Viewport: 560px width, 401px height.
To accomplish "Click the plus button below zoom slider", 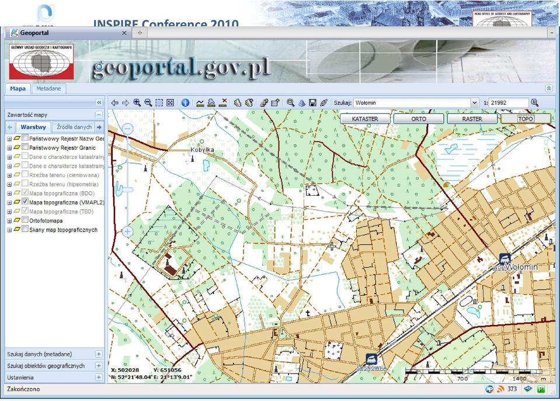I will 127,231.
